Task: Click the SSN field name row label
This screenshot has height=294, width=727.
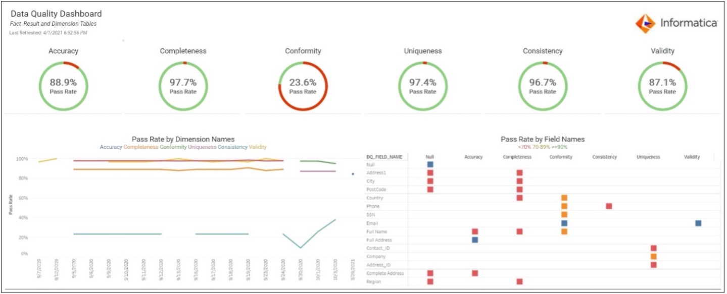Action: pyautogui.click(x=371, y=215)
